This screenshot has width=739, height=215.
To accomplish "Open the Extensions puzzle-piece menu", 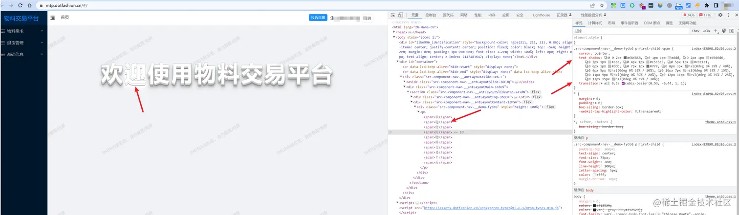I will click(x=707, y=5).
